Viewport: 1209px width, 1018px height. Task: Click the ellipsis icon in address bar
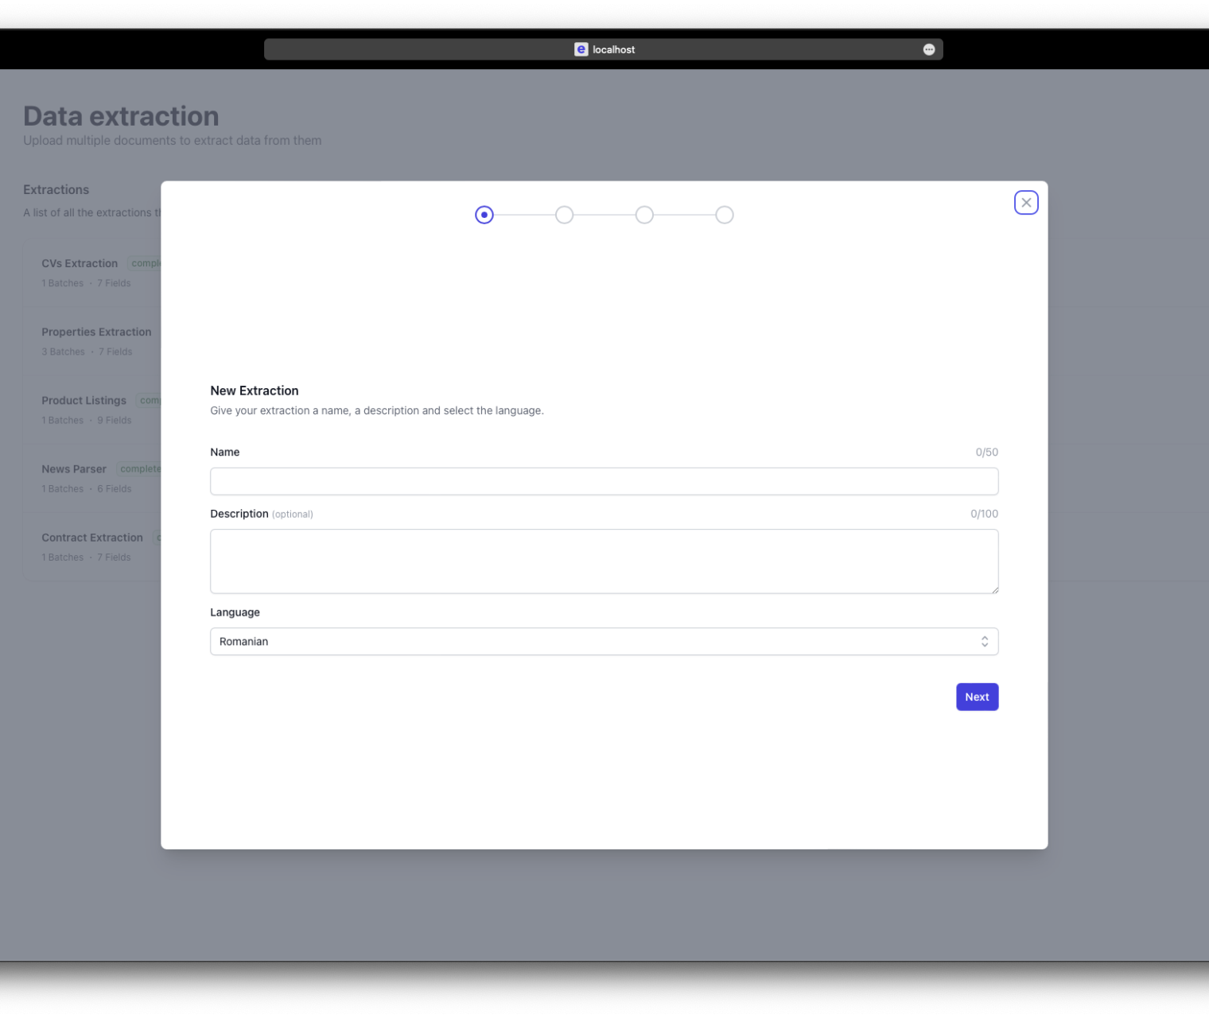tap(928, 49)
